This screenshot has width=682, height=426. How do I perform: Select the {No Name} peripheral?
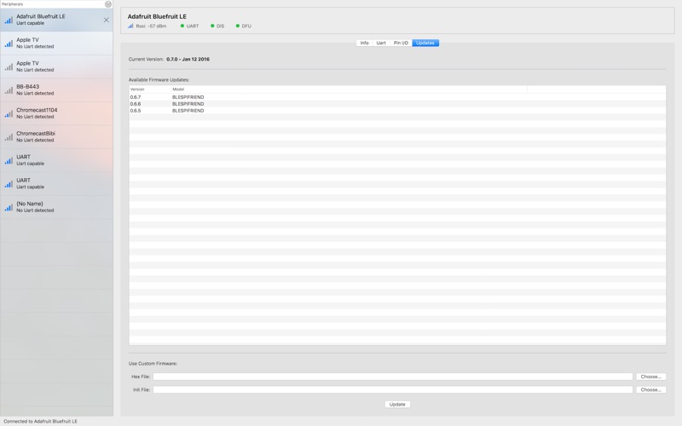tap(56, 207)
